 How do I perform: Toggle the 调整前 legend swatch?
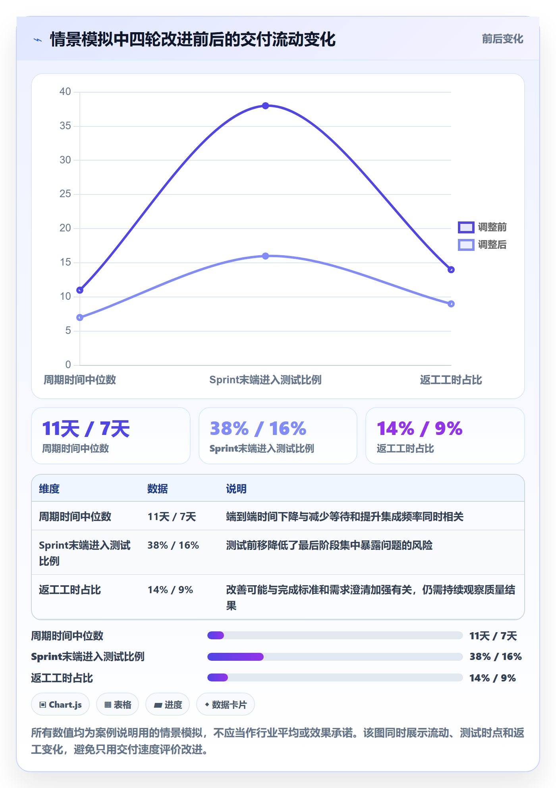[466, 227]
